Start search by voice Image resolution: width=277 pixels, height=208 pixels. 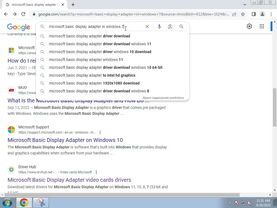pyautogui.click(x=159, y=27)
